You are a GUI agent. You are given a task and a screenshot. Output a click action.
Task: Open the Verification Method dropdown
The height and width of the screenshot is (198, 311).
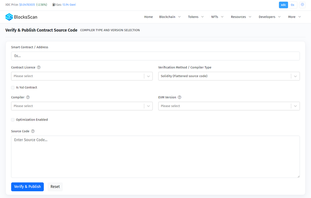[x=229, y=76]
